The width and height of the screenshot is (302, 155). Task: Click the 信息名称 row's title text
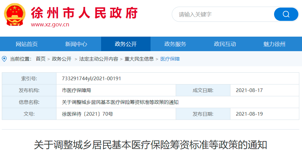pos(120,102)
